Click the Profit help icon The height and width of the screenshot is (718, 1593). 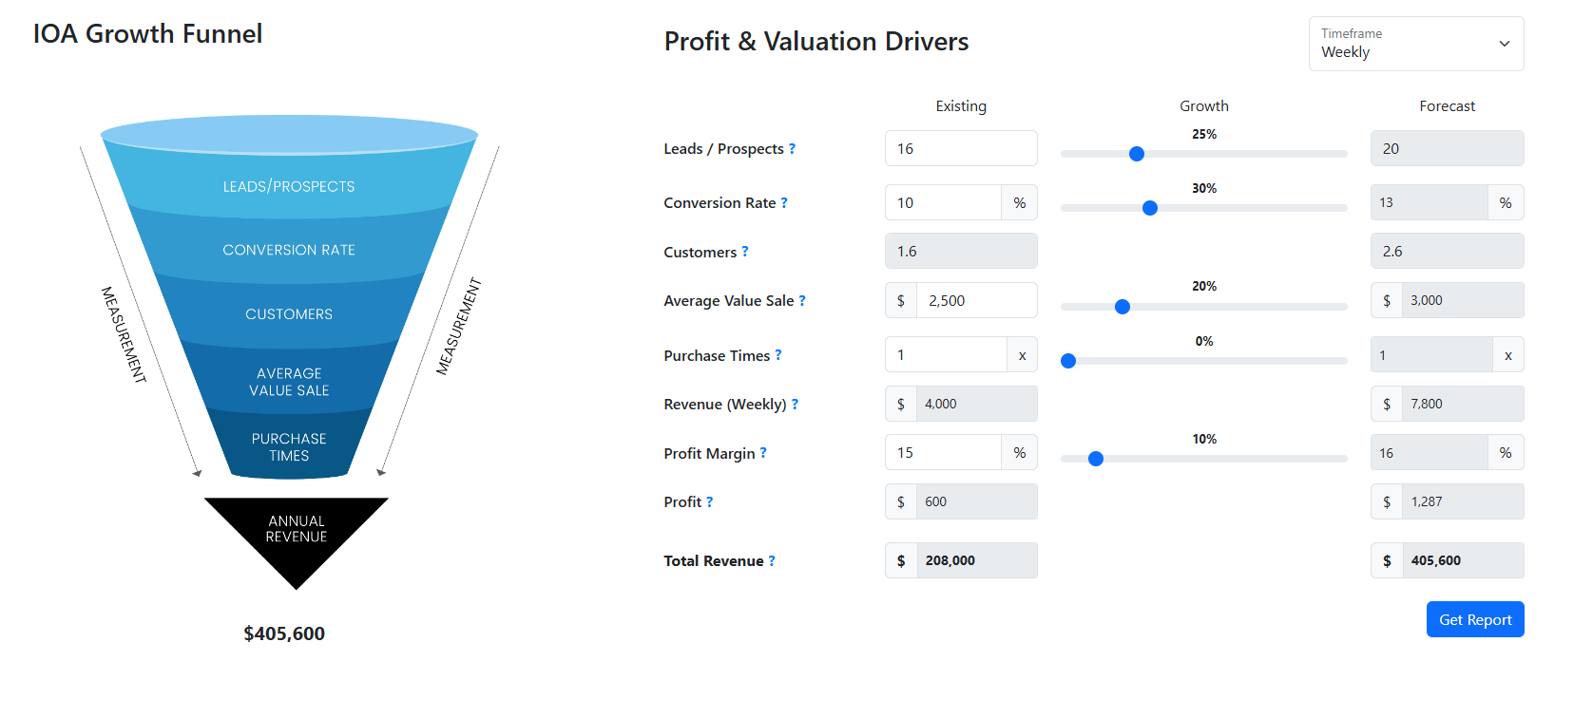click(708, 501)
